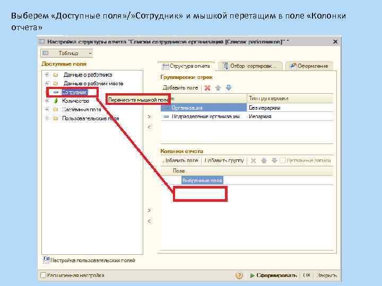Image resolution: width=382 pixels, height=286 pixels.
Task: Click the OK button
Action: (307, 275)
